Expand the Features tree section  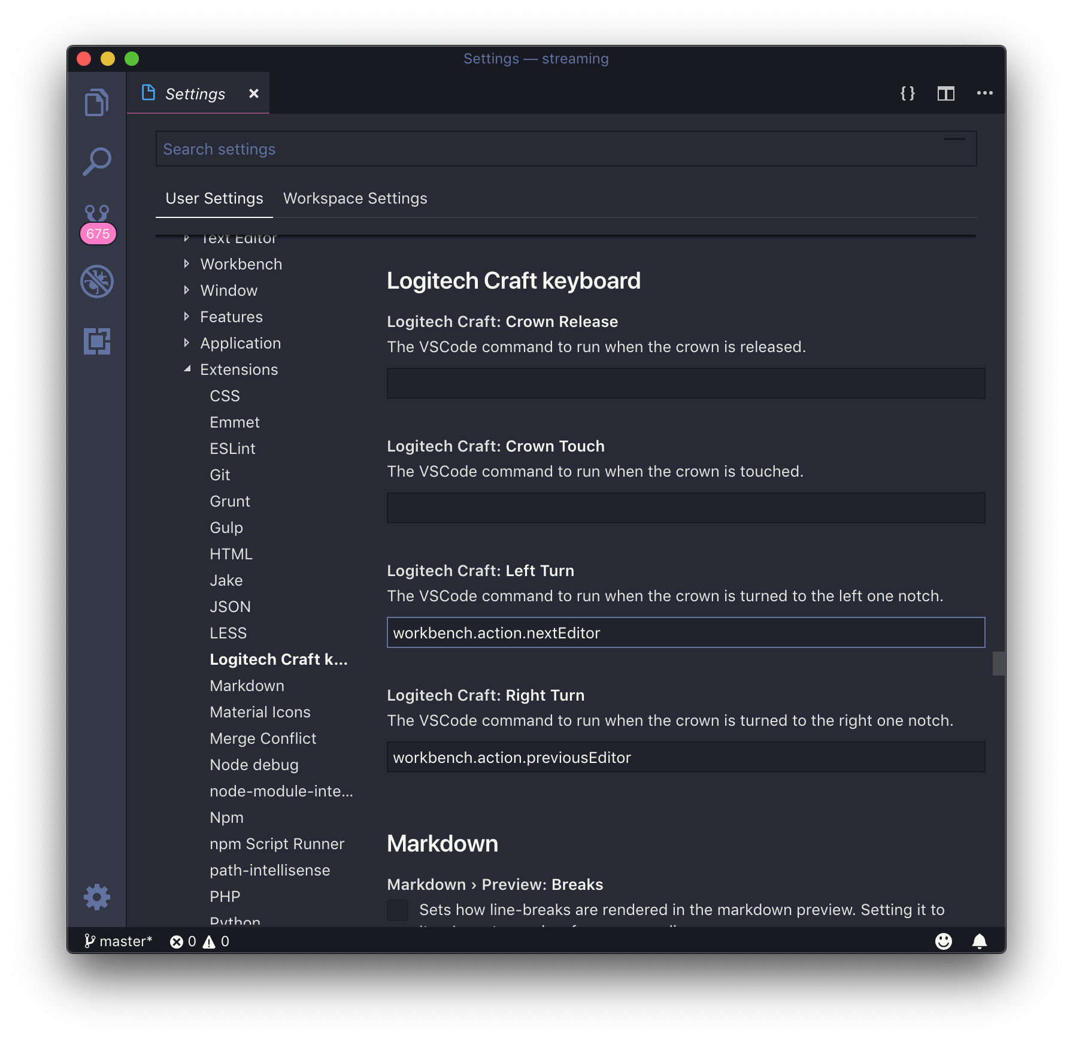[186, 317]
